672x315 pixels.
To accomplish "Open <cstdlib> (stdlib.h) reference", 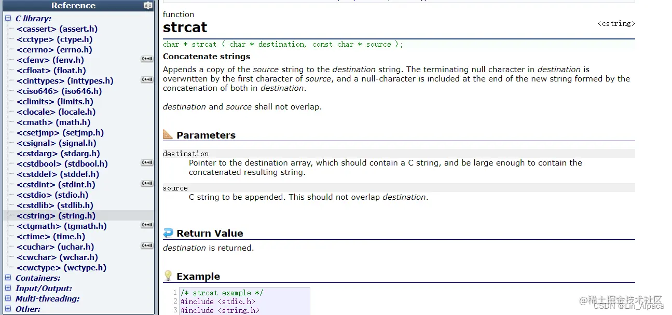I will tap(55, 206).
